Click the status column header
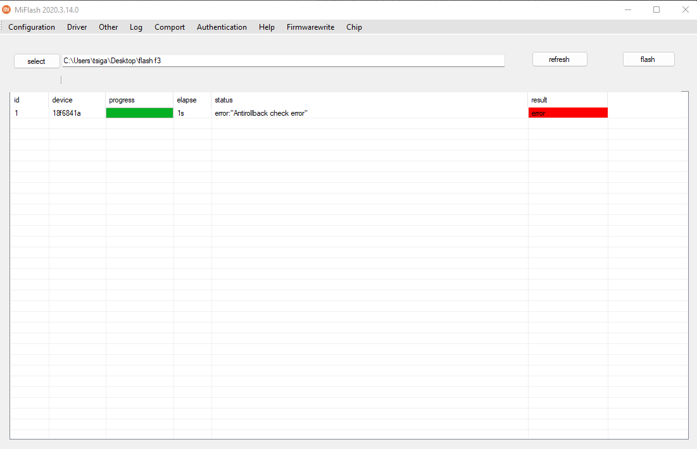The image size is (697, 449). click(370, 100)
